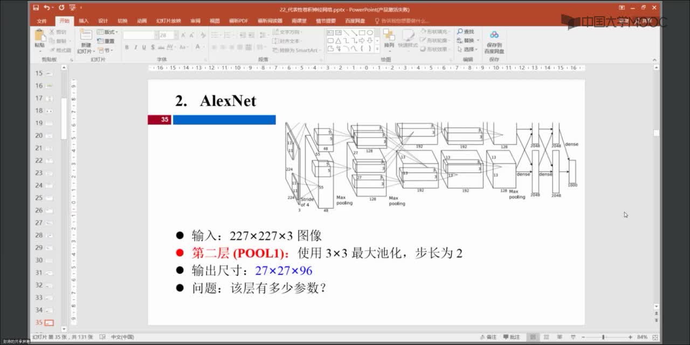
Task: Open shape effects (形状效果) menu
Action: [x=434, y=49]
